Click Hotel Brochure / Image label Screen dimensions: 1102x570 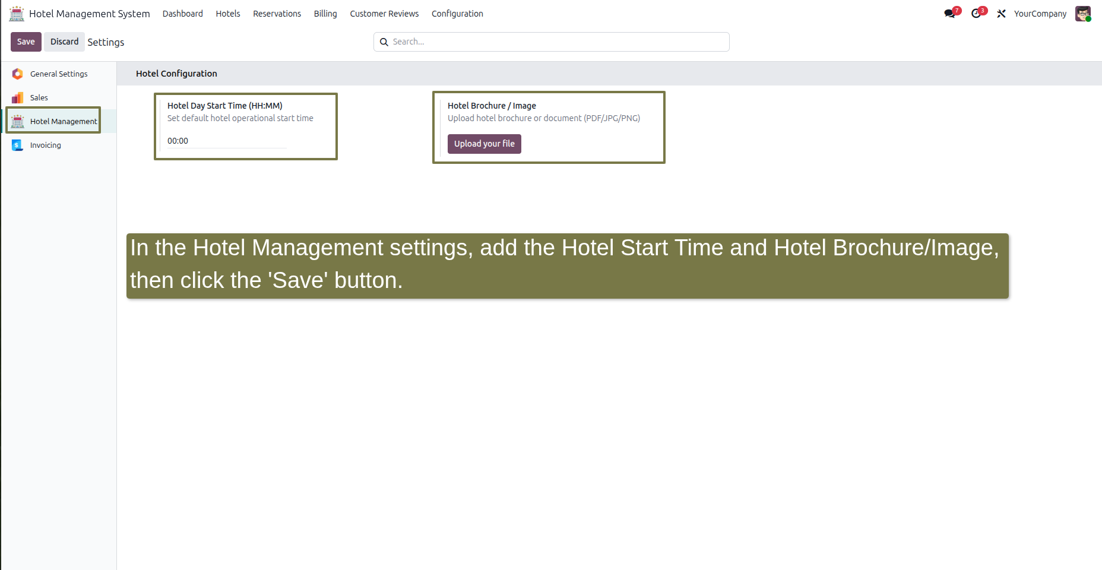point(492,106)
